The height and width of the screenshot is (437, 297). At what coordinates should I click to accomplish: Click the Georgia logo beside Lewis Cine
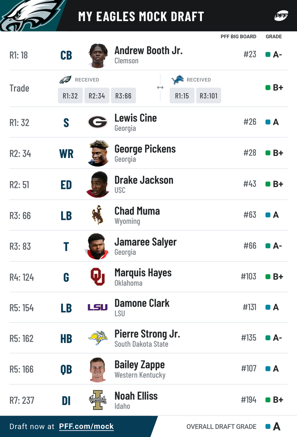click(98, 122)
